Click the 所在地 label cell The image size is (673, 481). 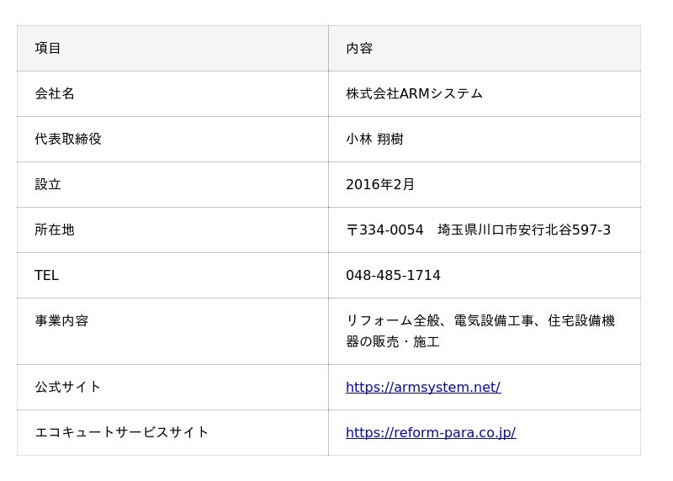[172, 230]
